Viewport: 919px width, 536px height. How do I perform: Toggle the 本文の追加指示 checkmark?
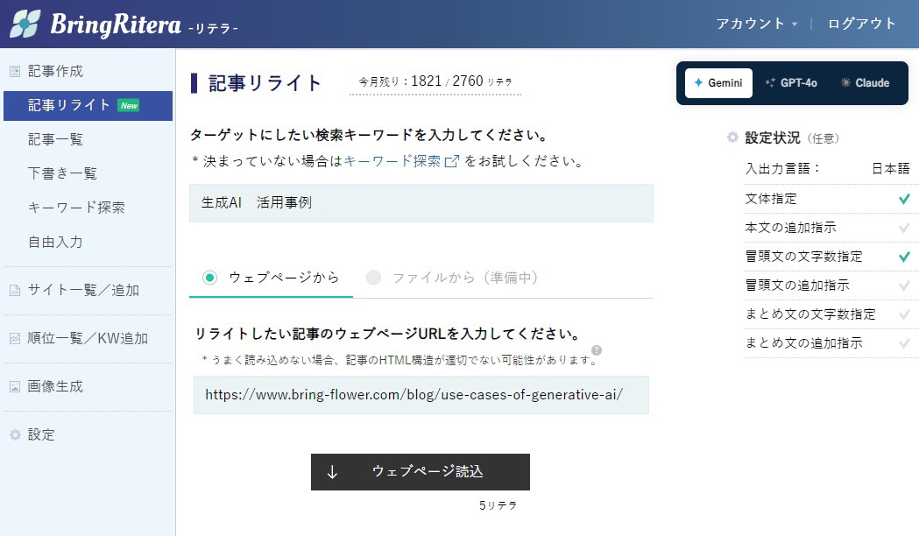904,228
